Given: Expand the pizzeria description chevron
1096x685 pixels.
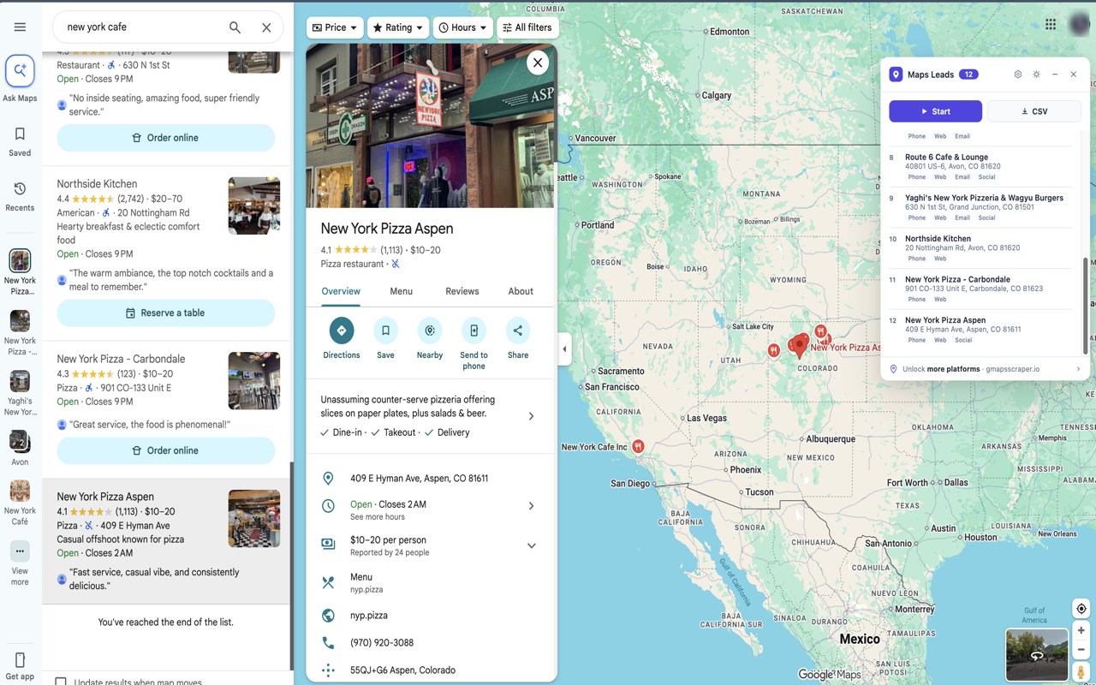Looking at the screenshot, I should click(x=531, y=416).
